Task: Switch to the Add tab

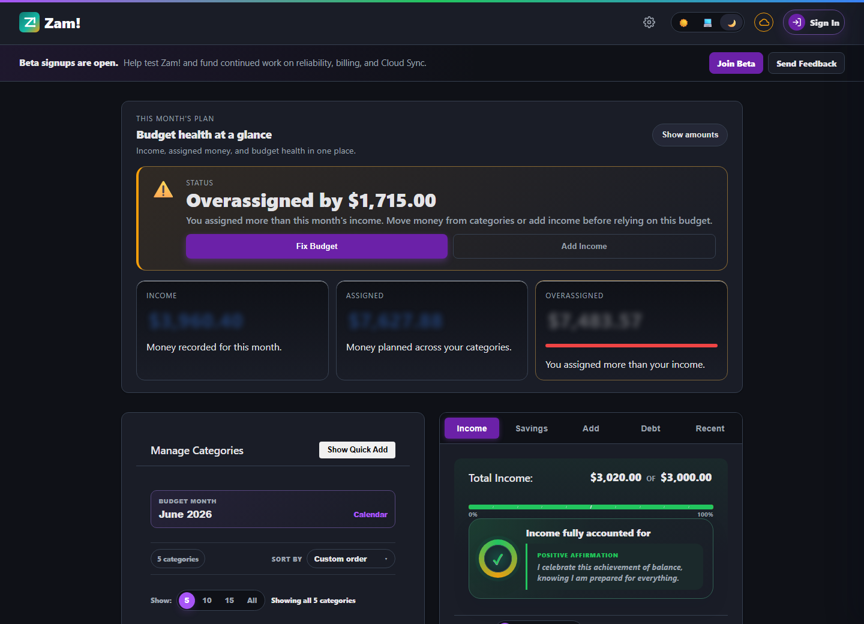Action: 591,428
